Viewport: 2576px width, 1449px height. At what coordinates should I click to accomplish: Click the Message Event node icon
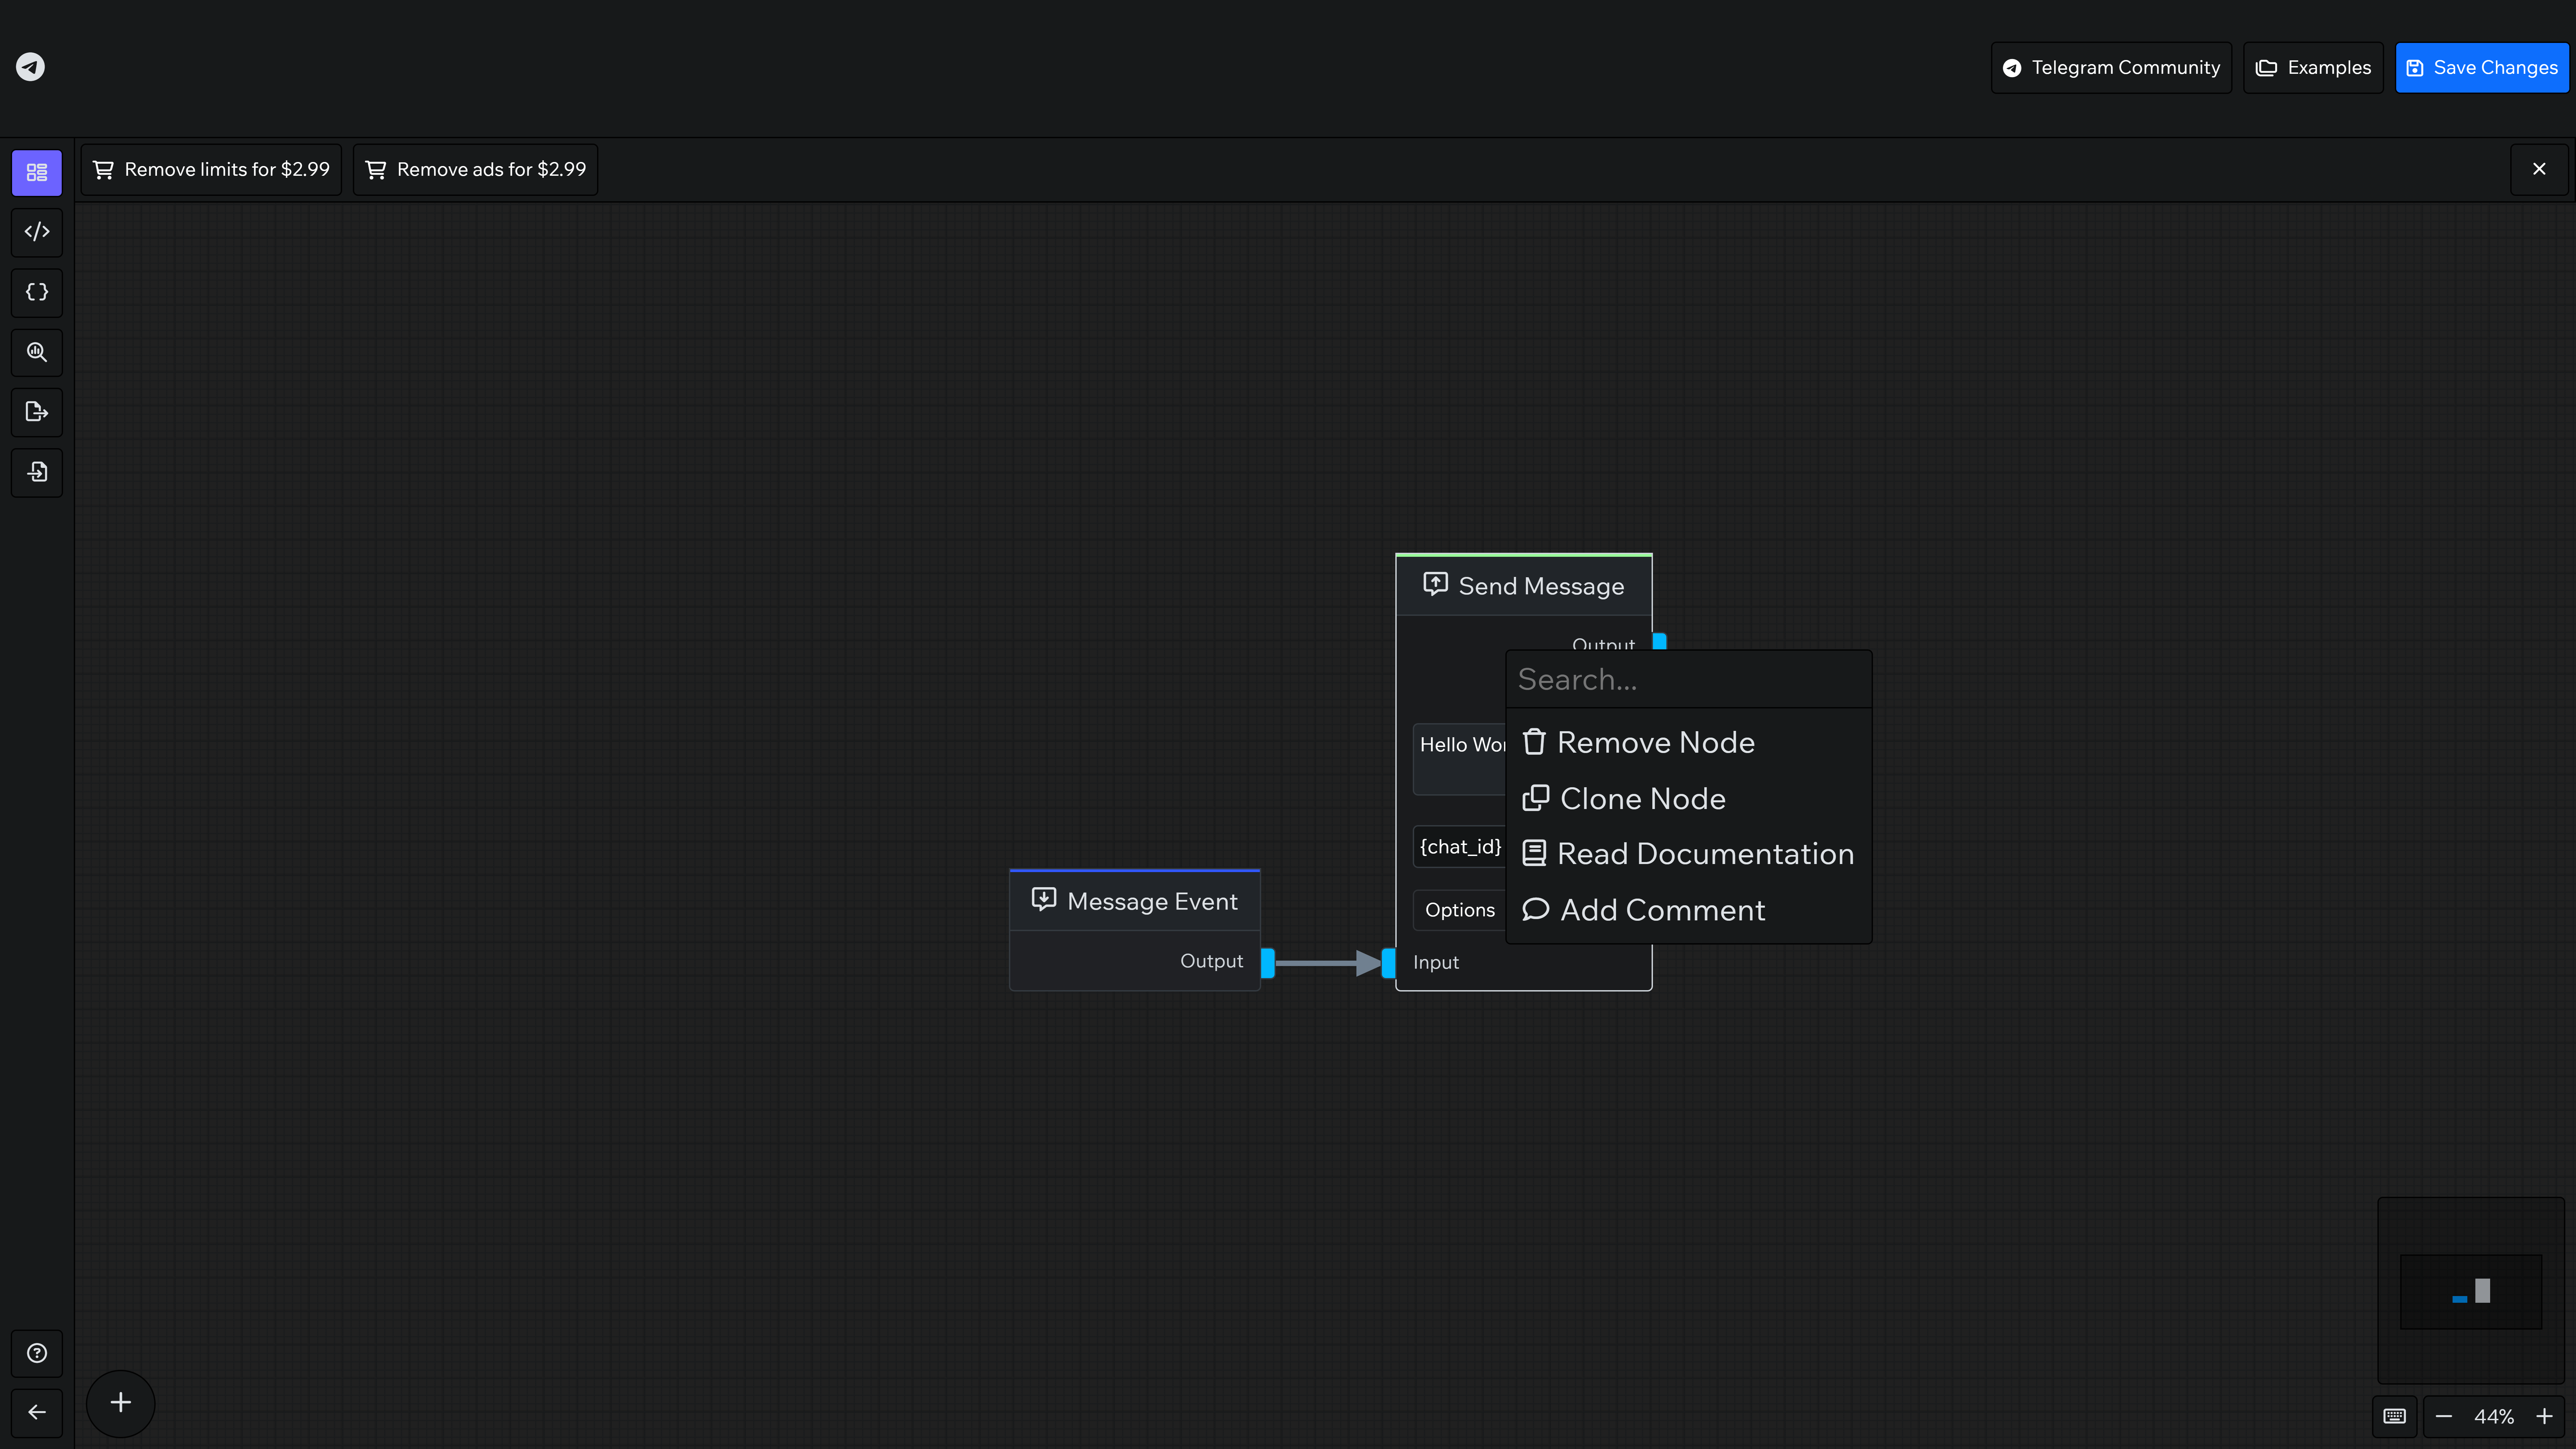1043,899
